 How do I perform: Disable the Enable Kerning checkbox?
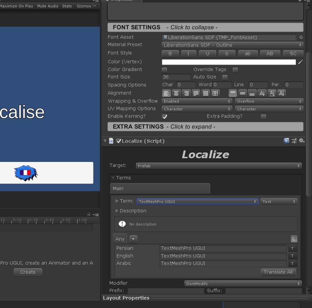click(x=165, y=117)
